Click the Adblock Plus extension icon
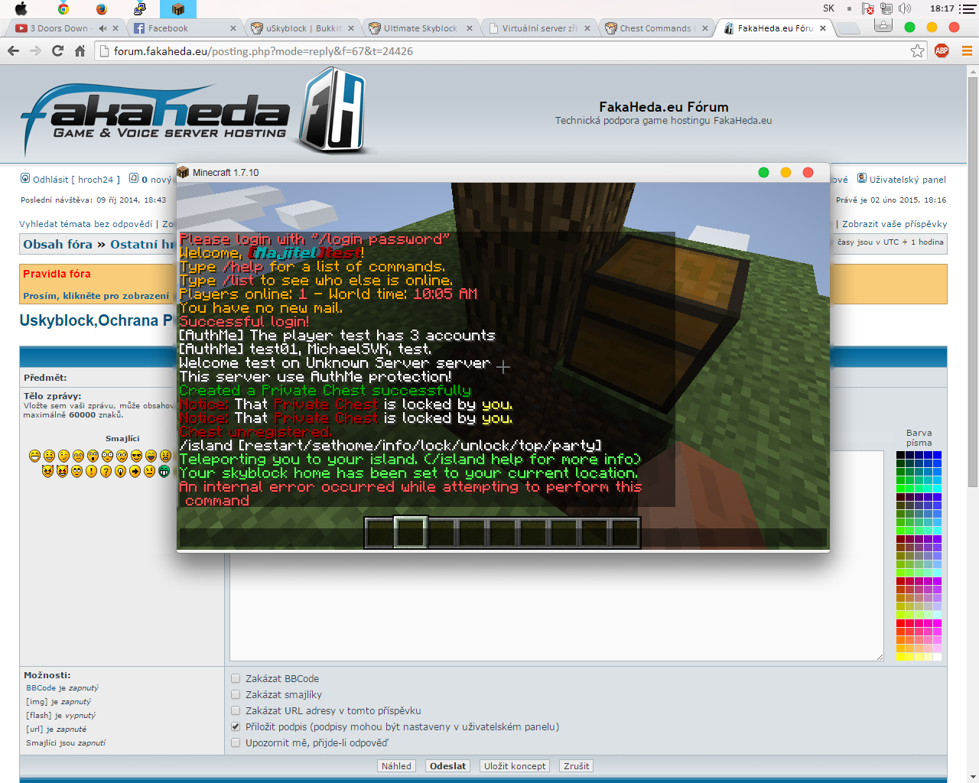Viewport: 979px width, 783px height. 942,51
